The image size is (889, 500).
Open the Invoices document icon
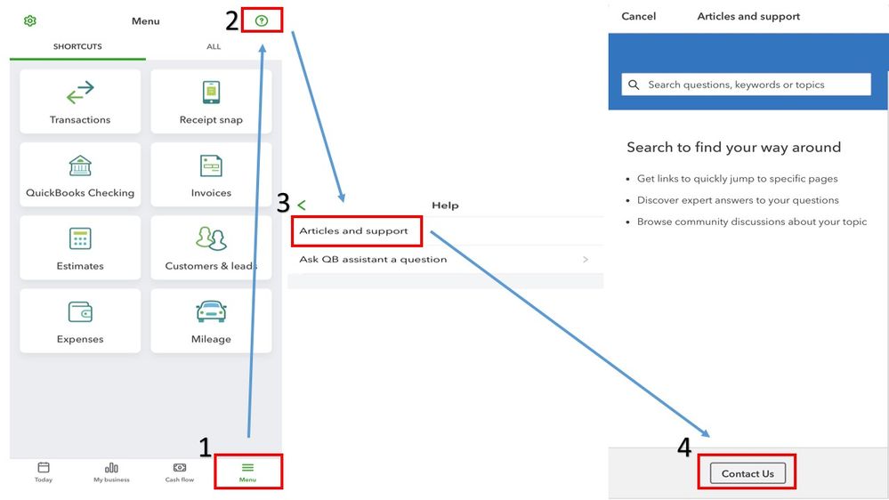click(x=211, y=165)
